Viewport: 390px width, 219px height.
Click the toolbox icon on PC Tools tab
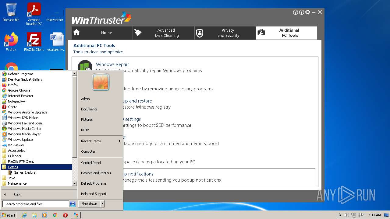click(x=261, y=33)
